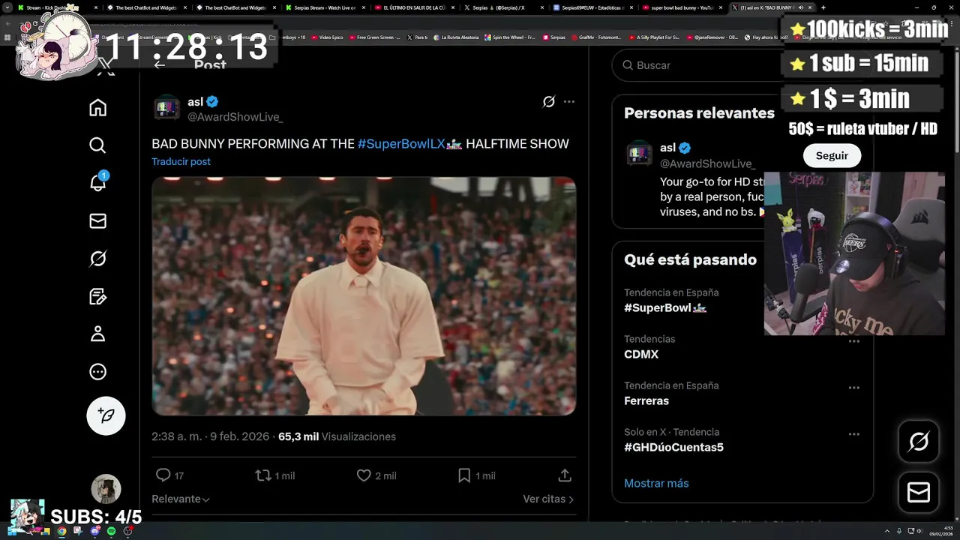Open the X Home icon in sidebar
Image resolution: width=960 pixels, height=540 pixels.
point(97,108)
